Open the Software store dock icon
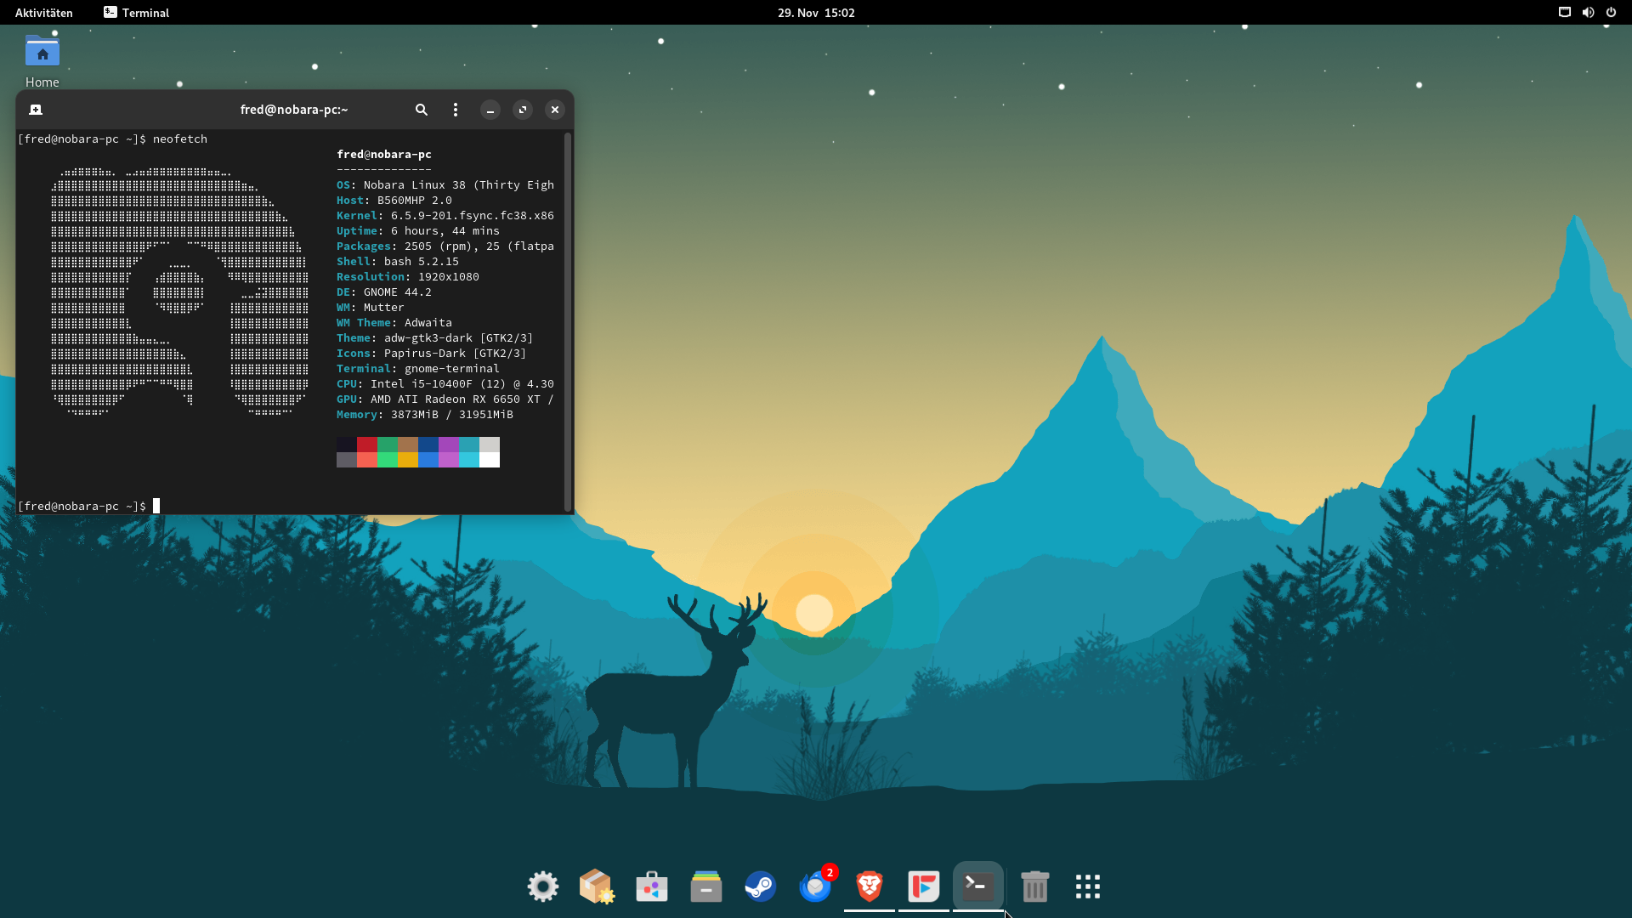This screenshot has width=1632, height=918. (x=651, y=887)
